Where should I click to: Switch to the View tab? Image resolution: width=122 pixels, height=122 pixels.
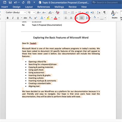pos(84,7)
